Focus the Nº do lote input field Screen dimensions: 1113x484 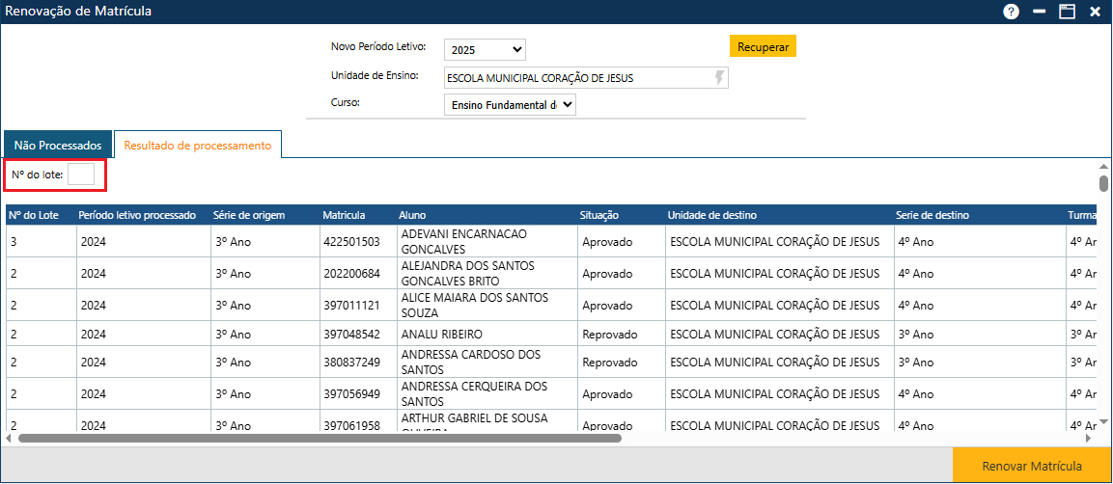81,175
